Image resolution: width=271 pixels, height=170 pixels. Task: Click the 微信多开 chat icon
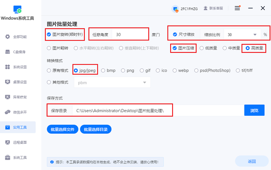coord(8,112)
